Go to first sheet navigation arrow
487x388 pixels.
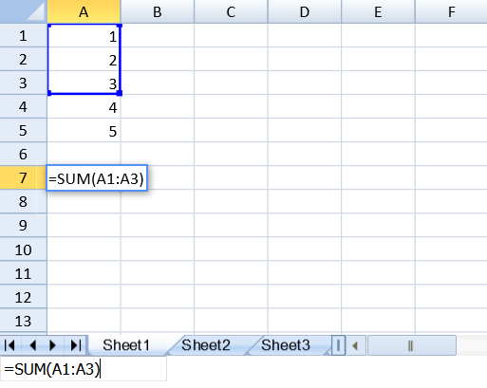click(x=10, y=345)
